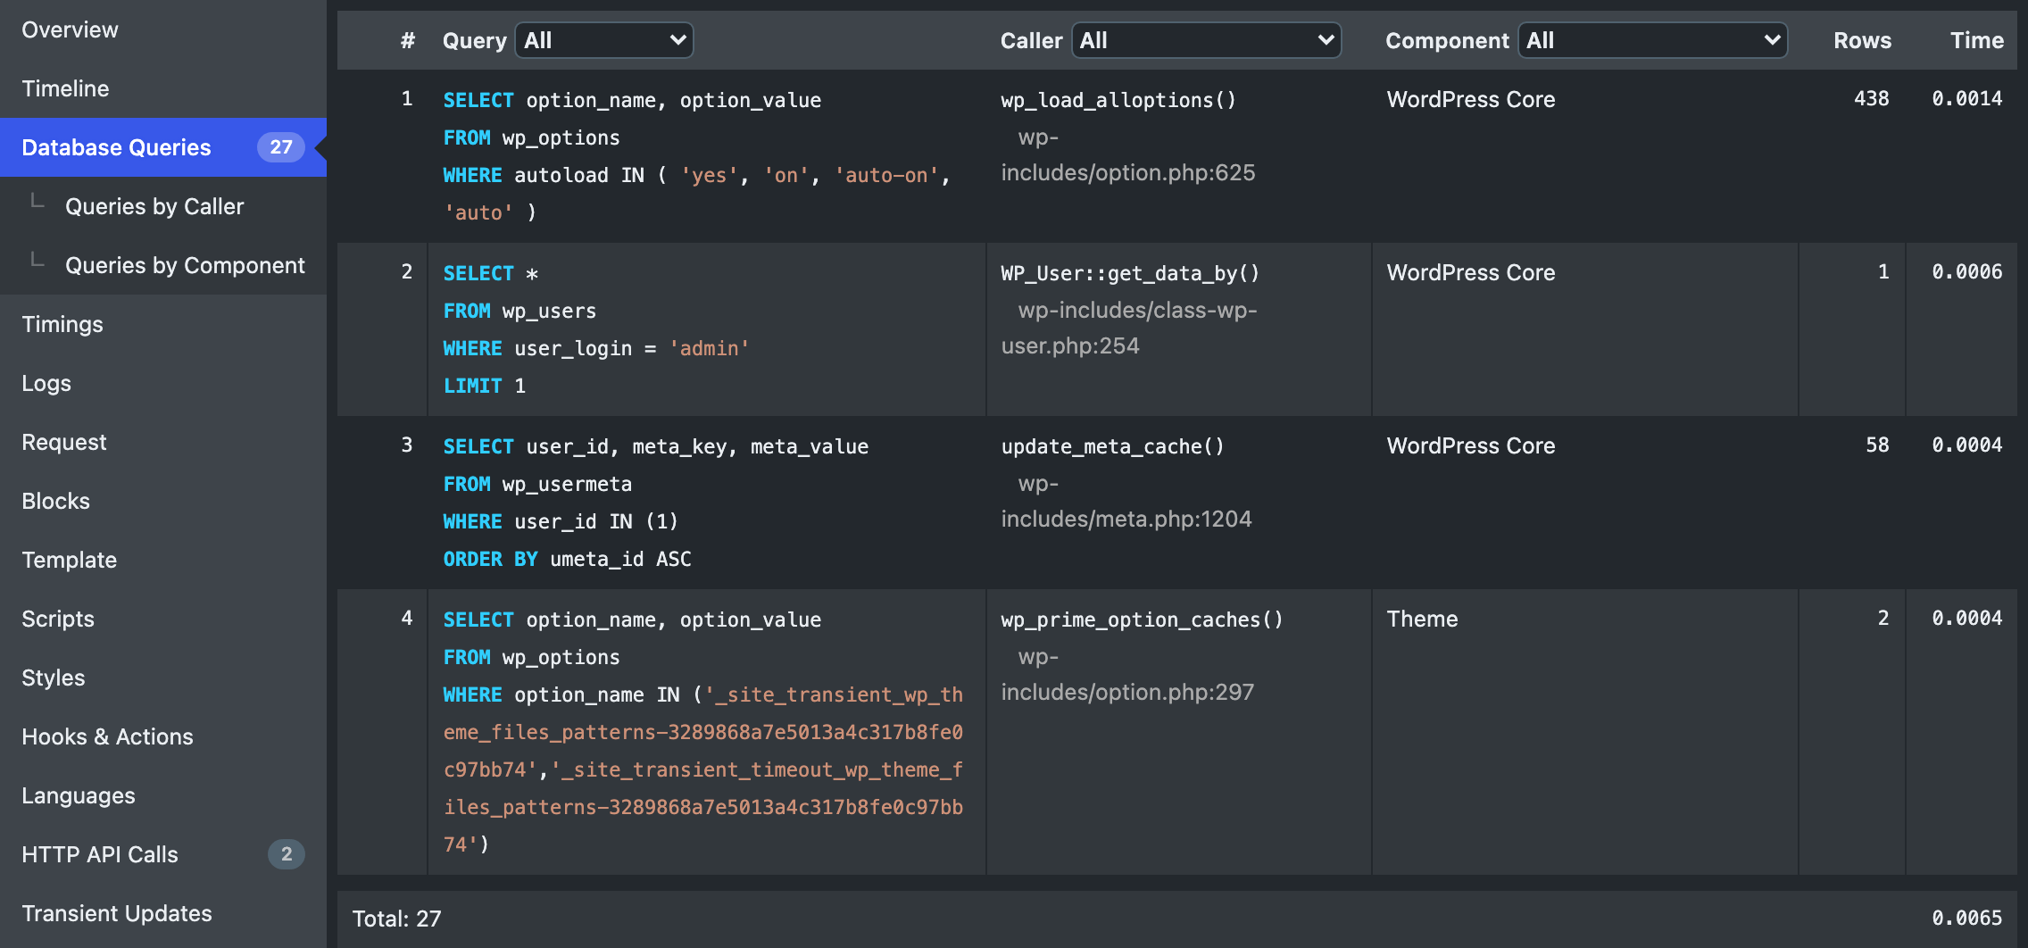Sort by the Rows column header
The image size is (2028, 948).
(x=1862, y=40)
